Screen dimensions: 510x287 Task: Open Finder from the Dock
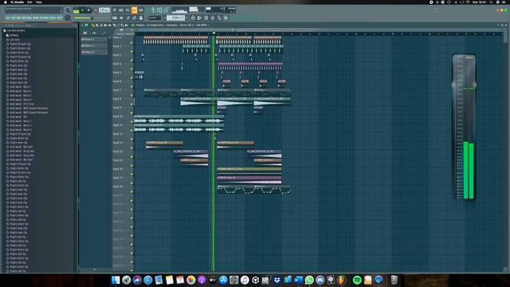pos(116,280)
